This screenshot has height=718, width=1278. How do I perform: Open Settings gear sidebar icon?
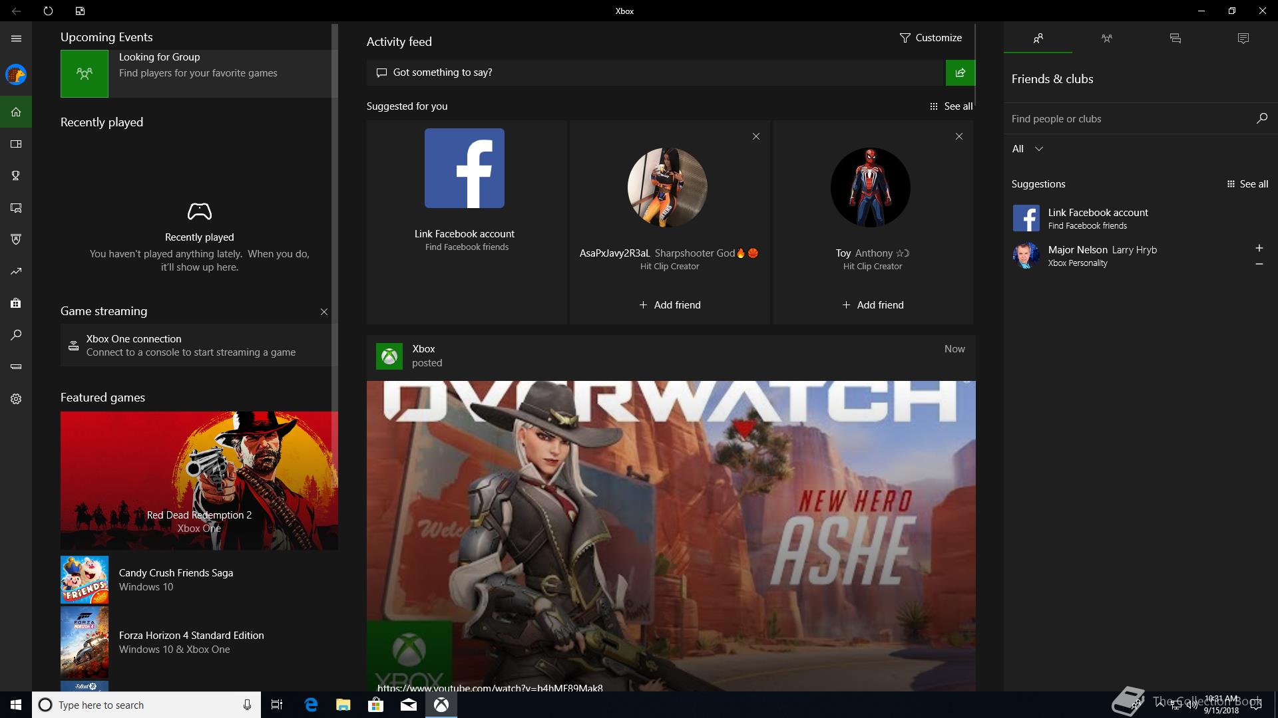pos(16,399)
